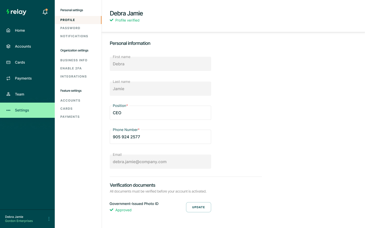Click the Position field containing CEO
Viewport: 365px width, 228px height.
coord(160,113)
